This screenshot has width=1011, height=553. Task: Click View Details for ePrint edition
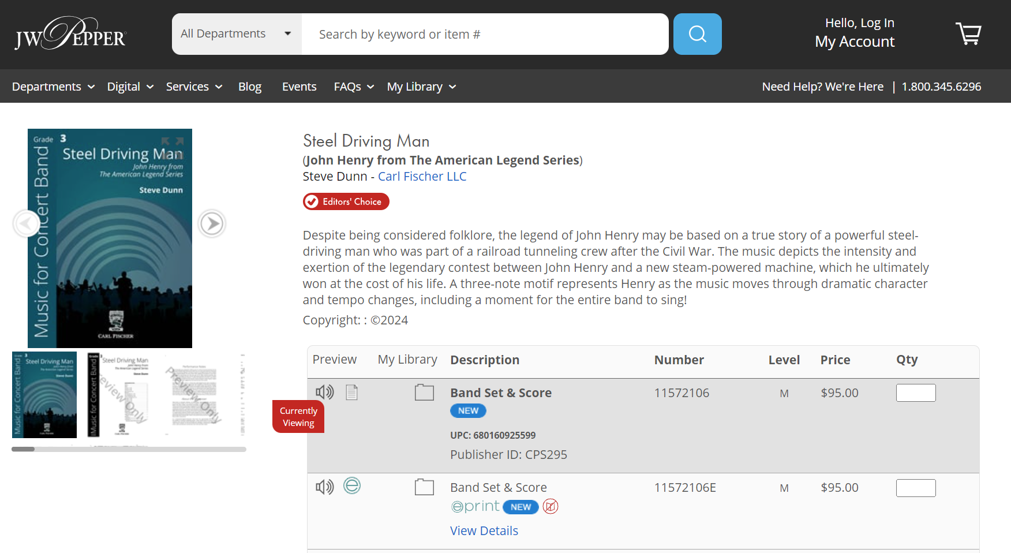[484, 531]
